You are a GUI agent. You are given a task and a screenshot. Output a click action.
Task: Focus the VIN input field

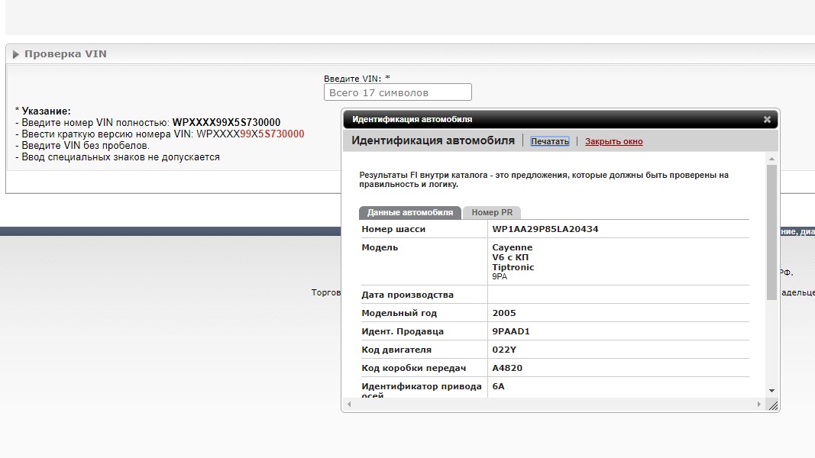(x=397, y=92)
